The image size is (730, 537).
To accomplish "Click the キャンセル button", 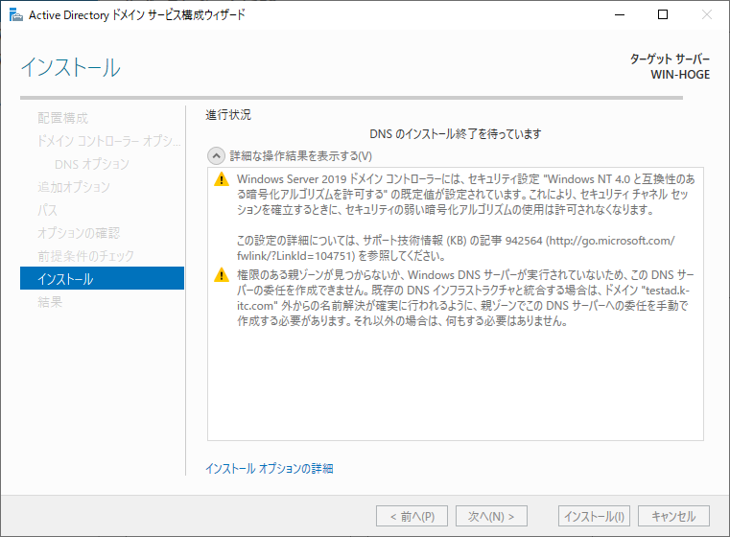I will [x=673, y=516].
